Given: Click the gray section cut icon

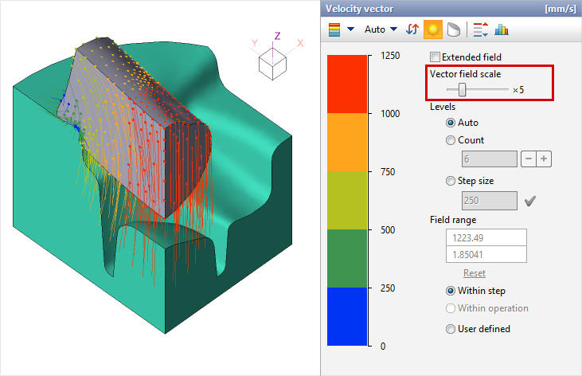Looking at the screenshot, I should 452,29.
